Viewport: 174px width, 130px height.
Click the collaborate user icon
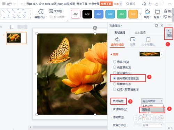(150, 4)
